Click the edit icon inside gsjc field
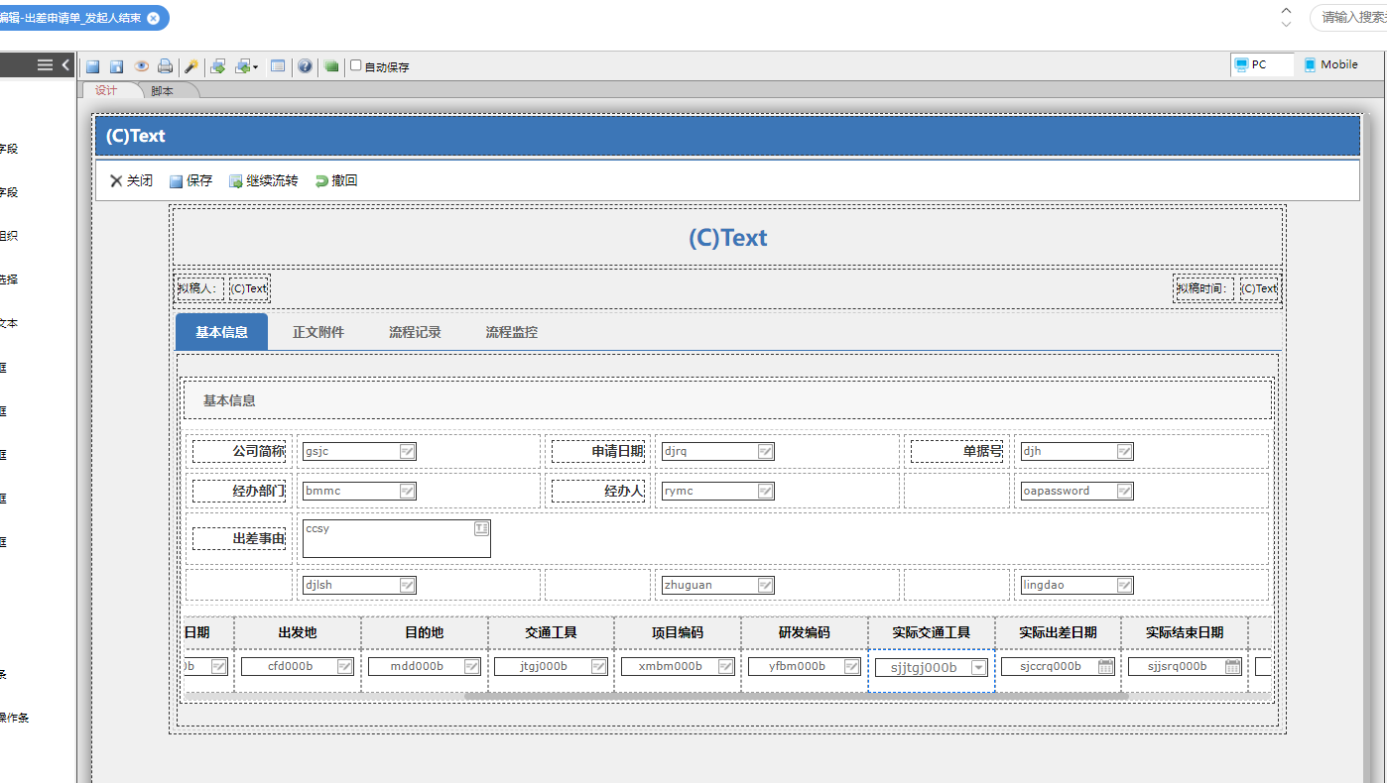1387x783 pixels. [407, 452]
